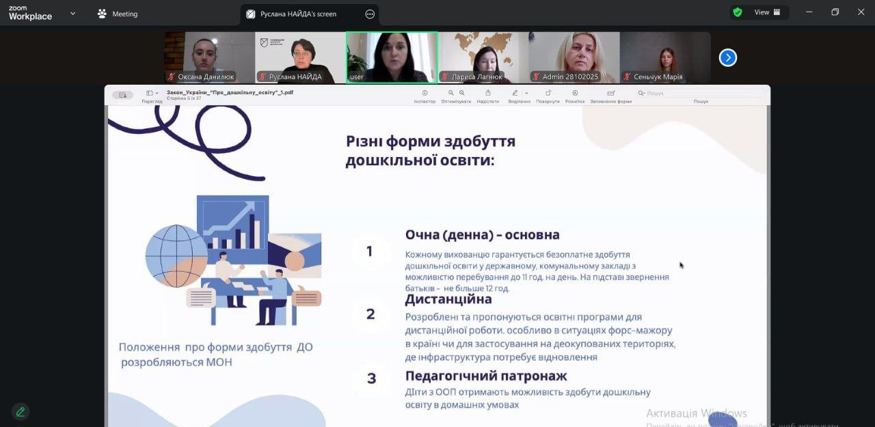Click the paragraph starting 'Кожному вихованцю гарантується'
Screen dimensions: 875x427
537,271
